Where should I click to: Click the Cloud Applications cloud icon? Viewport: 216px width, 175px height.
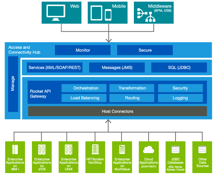[149, 150]
